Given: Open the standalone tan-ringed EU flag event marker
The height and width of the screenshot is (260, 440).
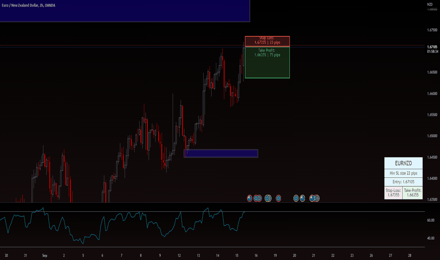Looking at the screenshot, I should (x=296, y=198).
